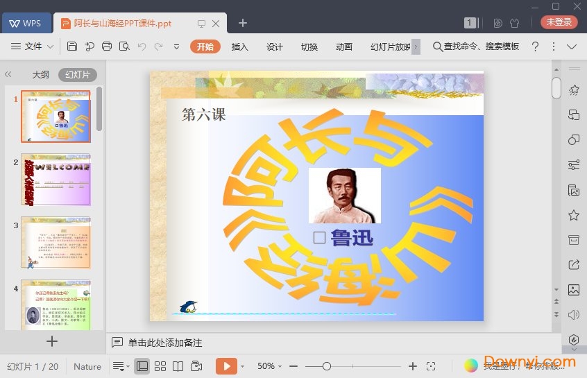Viewport: 587px width, 378px height.
Task: Open Print Preview icon
Action: point(124,46)
